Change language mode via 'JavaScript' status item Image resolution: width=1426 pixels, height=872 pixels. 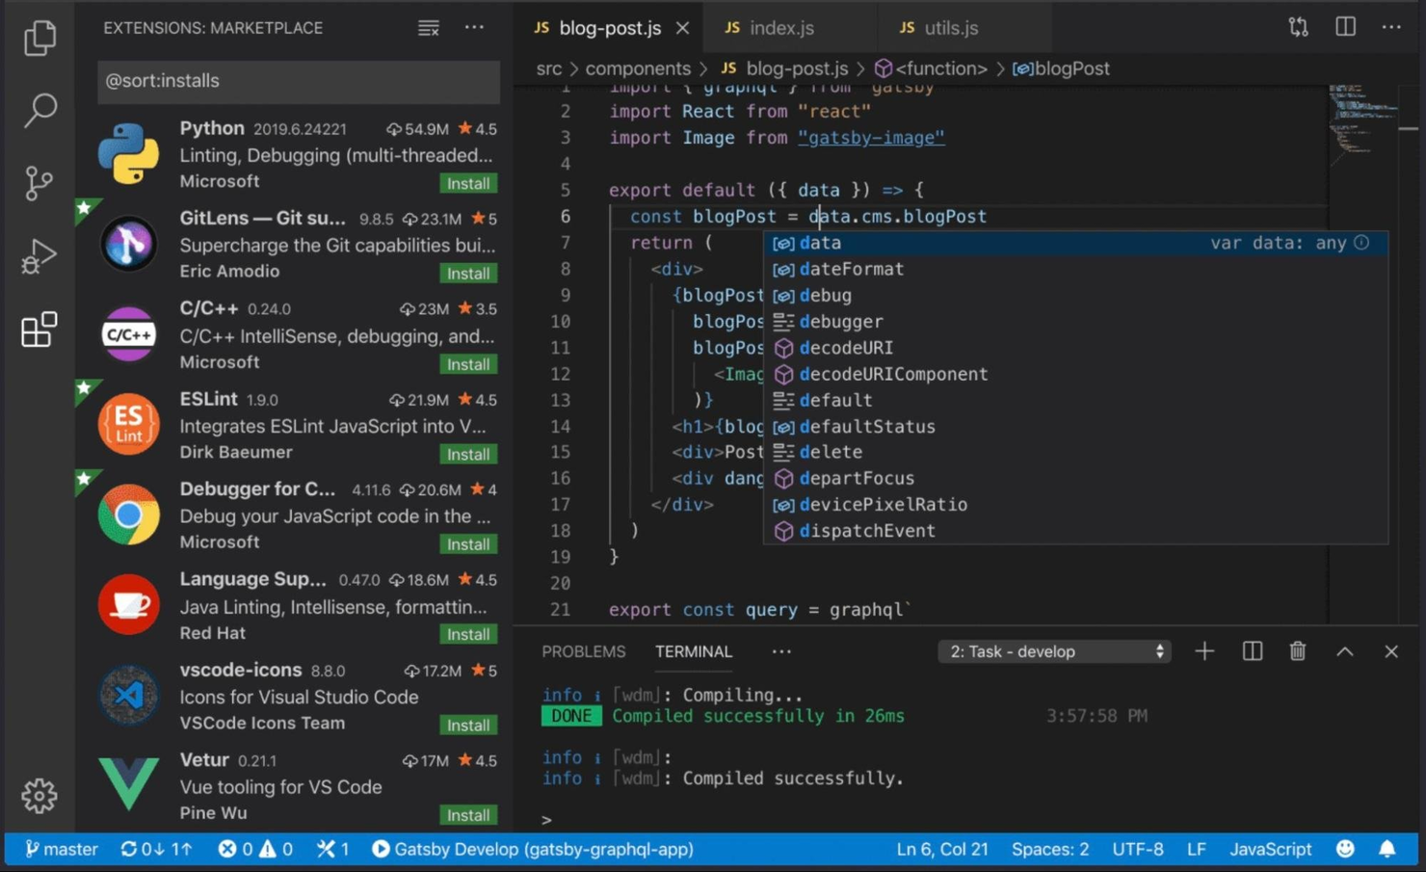click(1270, 849)
